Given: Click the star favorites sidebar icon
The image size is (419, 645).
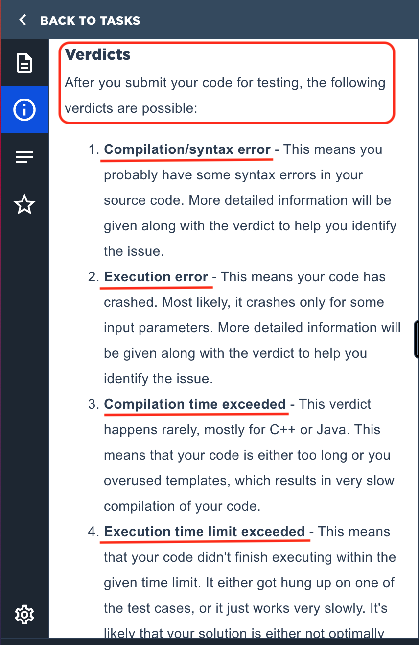Looking at the screenshot, I should [24, 204].
